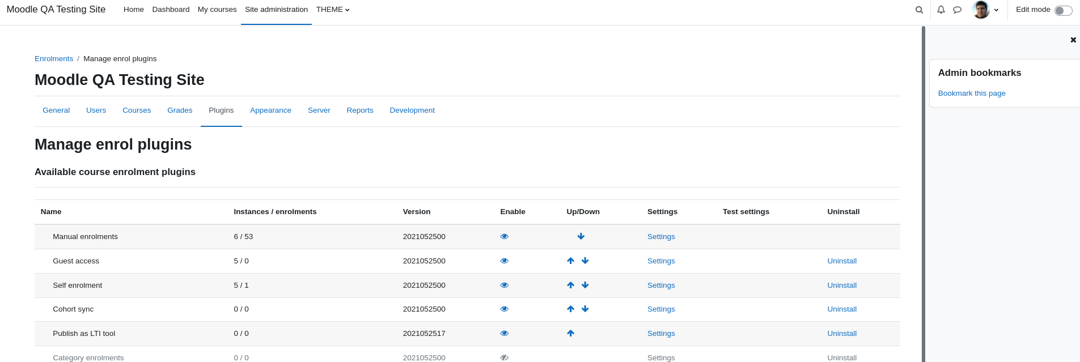Close the block drawer with X
The image size is (1080, 362).
[x=1073, y=40]
